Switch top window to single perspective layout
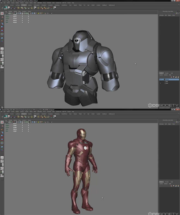The height and width of the screenshot is (215, 180). [2, 49]
